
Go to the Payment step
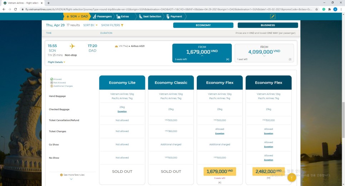pyautogui.click(x=174, y=16)
